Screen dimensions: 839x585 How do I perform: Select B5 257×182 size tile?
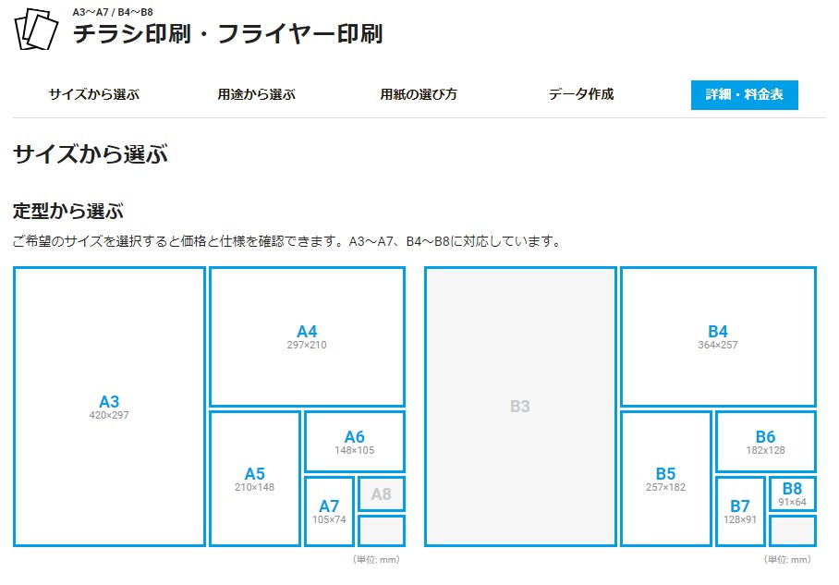[x=666, y=479]
